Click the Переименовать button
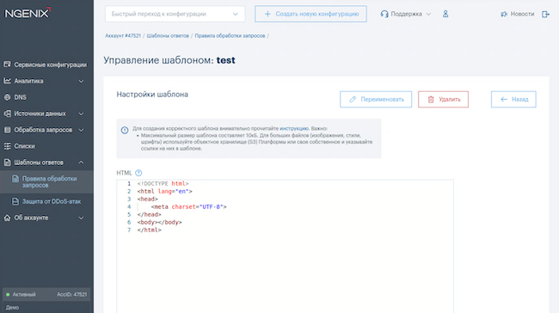Screen dimensions: 559x313 click(x=376, y=100)
